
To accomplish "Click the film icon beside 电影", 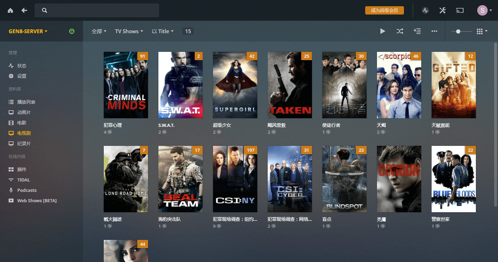I will [x=11, y=123].
